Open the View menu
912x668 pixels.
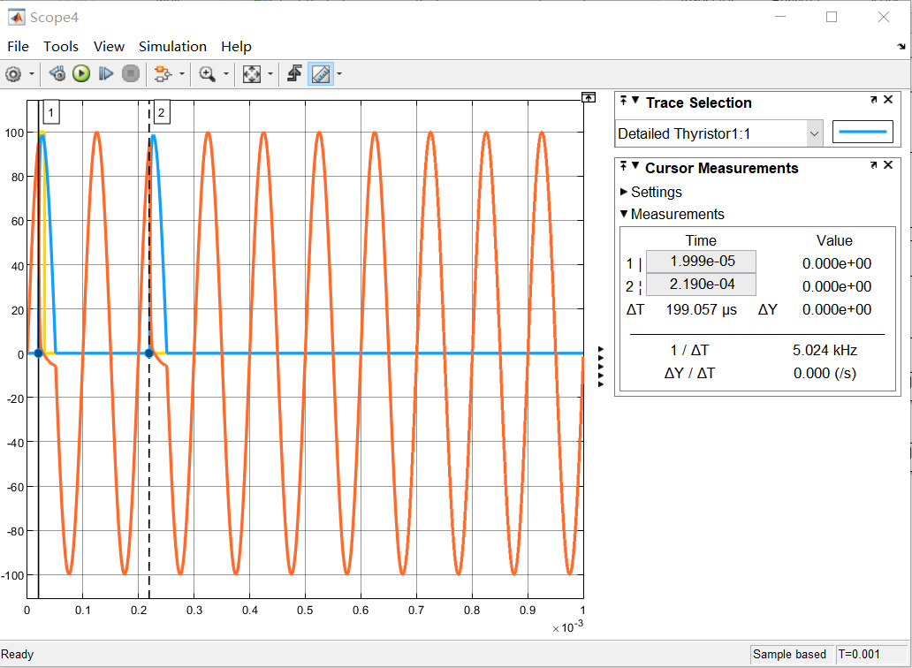tap(109, 46)
